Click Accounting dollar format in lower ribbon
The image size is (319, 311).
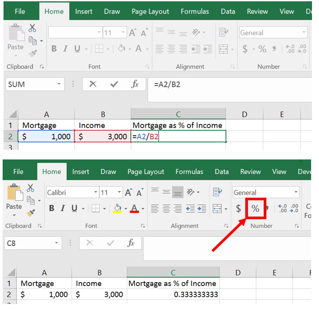tap(238, 209)
